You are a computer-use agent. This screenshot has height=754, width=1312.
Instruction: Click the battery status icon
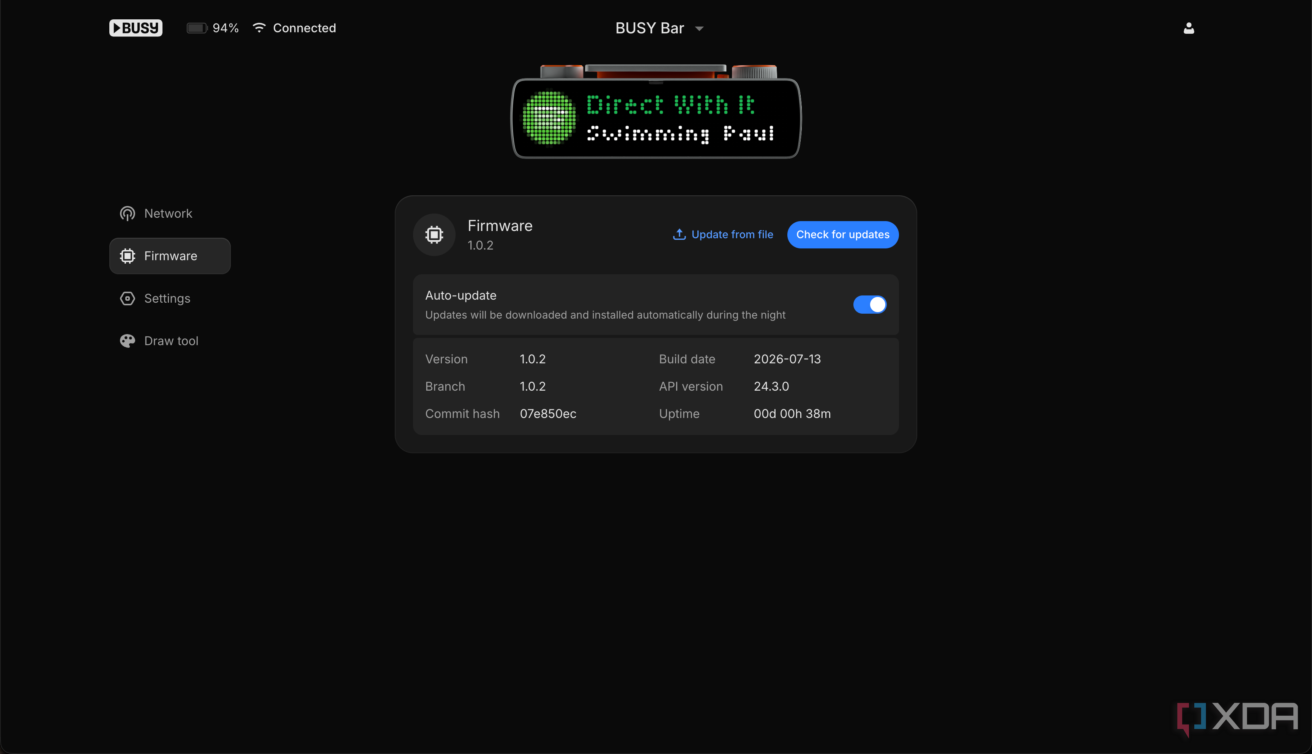coord(196,28)
